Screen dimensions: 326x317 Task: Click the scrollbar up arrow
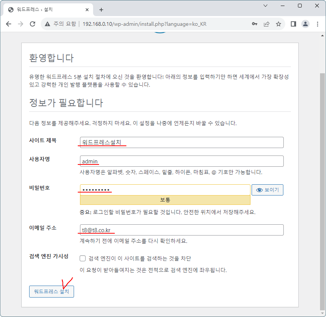(x=322, y=36)
